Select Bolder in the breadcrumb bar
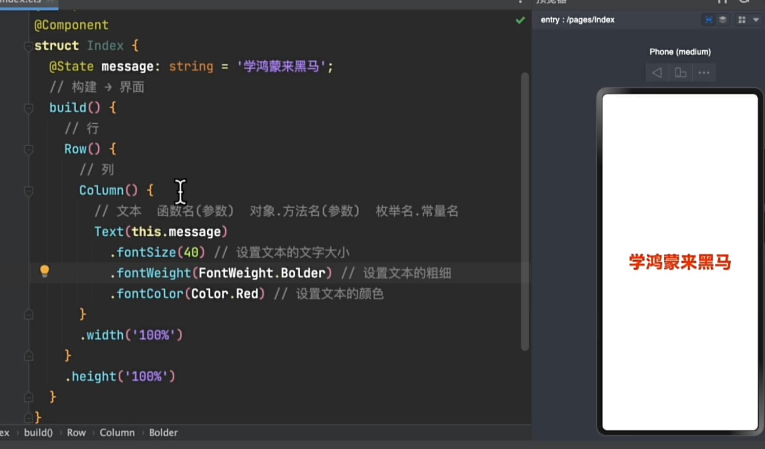 tap(163, 433)
